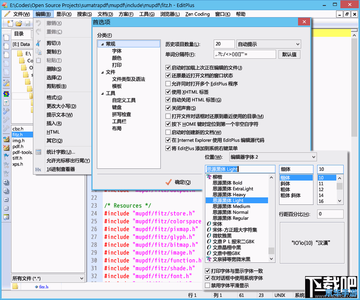The image size is (360, 300).
Task: Click font size list down arrow
Action: pos(340,201)
